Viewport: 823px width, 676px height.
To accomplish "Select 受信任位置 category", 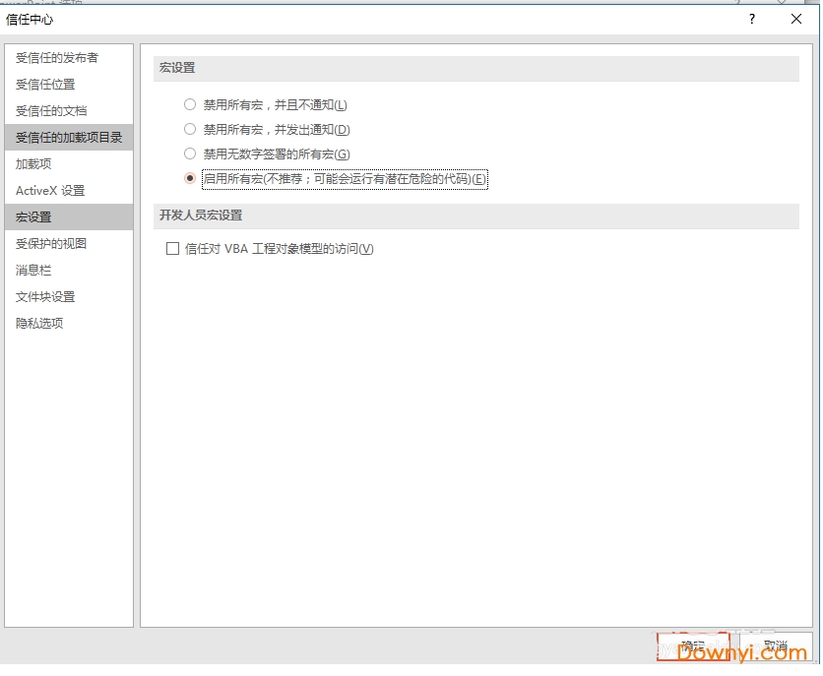I will pos(45,85).
